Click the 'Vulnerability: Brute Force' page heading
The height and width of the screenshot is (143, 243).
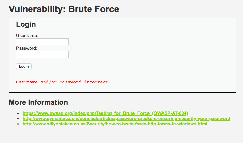tap(64, 9)
